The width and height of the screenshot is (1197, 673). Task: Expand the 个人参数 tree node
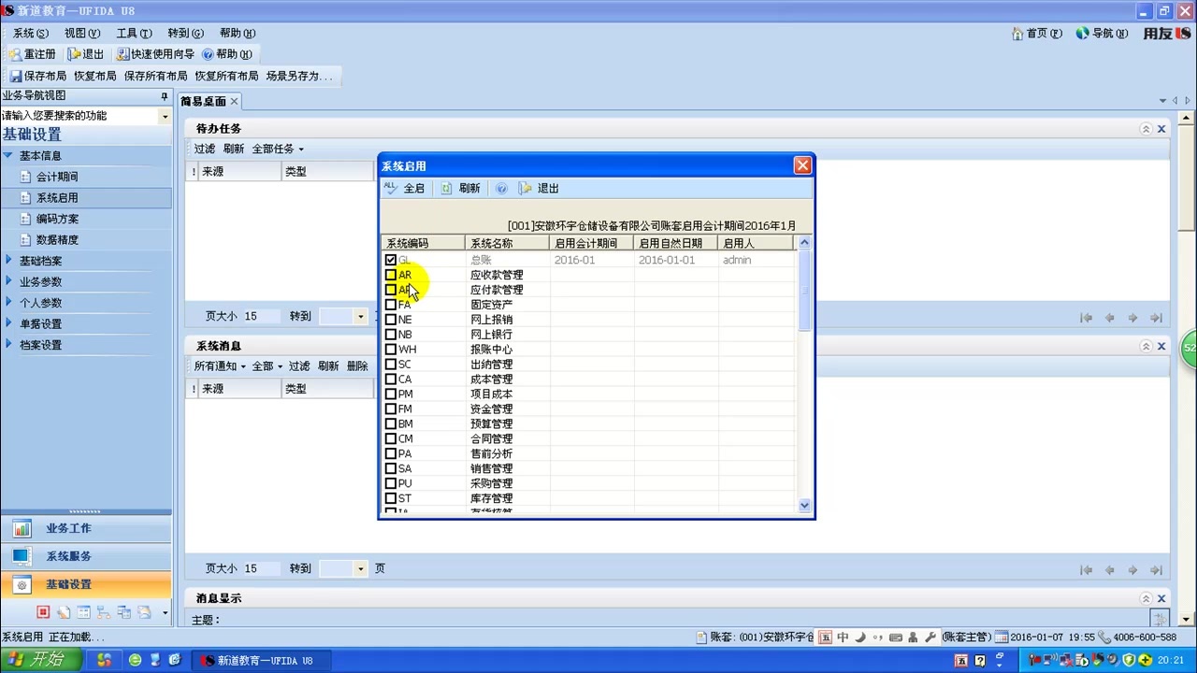tap(8, 303)
